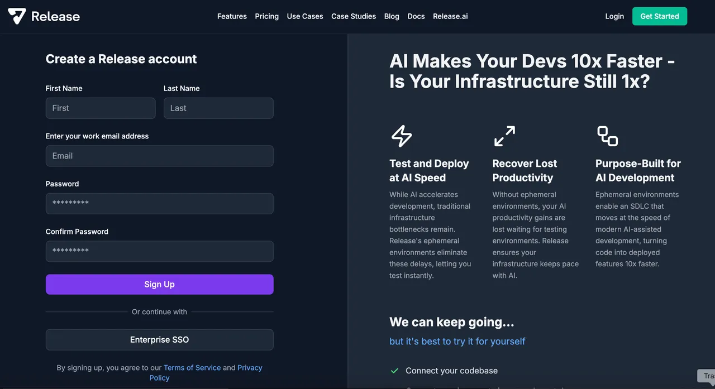Screen dimensions: 715x389
Task: Click the 'Test and Deploy at AI Speed' heading
Action: (429, 171)
